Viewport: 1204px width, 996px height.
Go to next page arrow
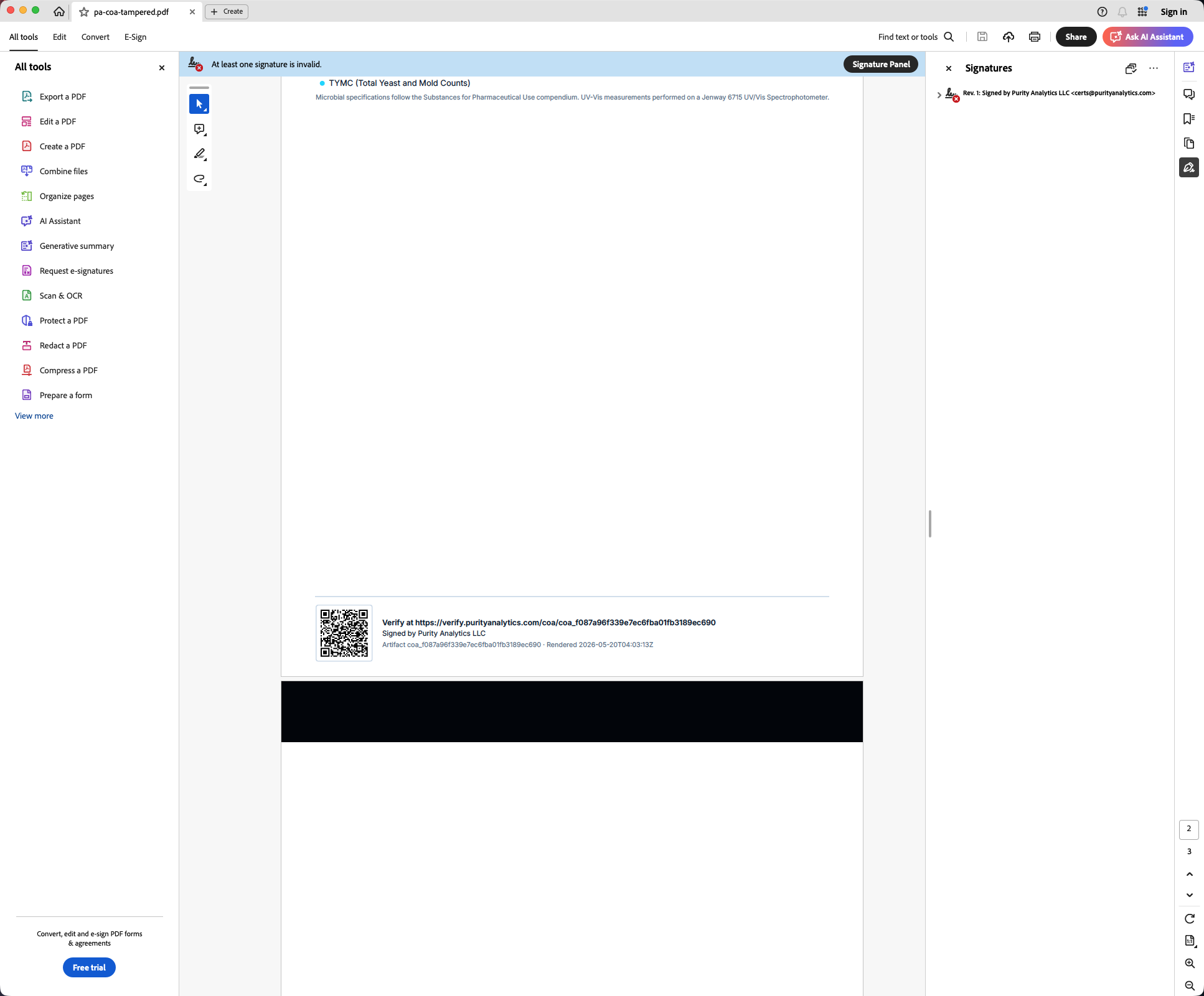[1189, 895]
